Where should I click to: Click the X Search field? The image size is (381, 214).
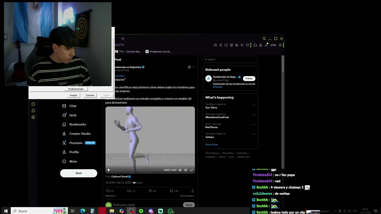coord(230,59)
